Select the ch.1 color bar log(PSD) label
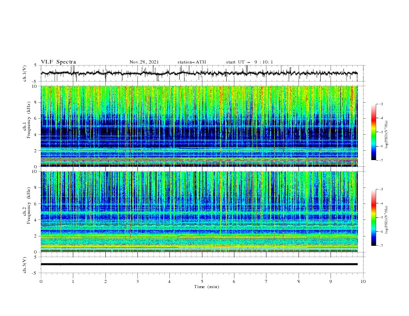Image resolution: width=409 pixels, height=316 pixels. 386,135
